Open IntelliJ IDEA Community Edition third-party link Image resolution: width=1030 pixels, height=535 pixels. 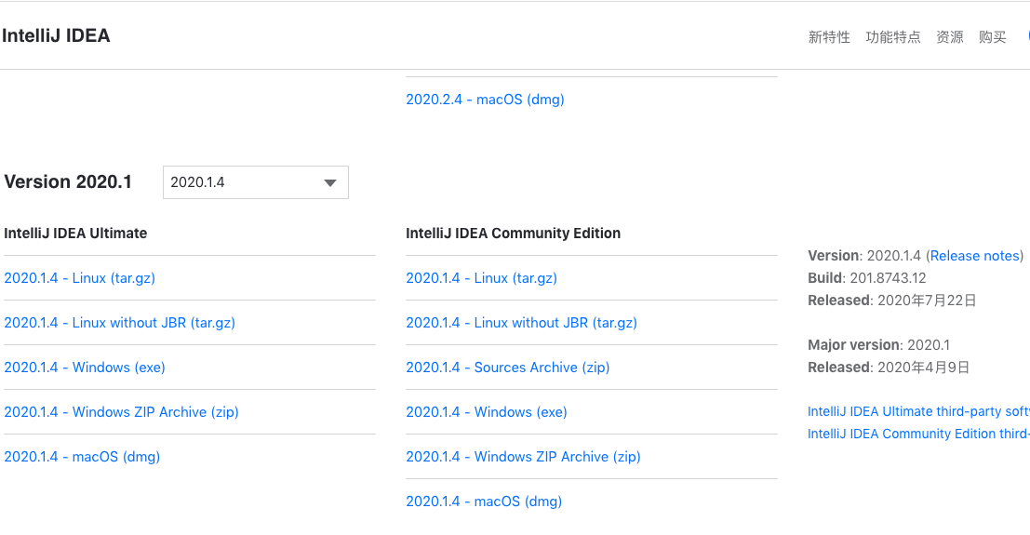pos(918,434)
